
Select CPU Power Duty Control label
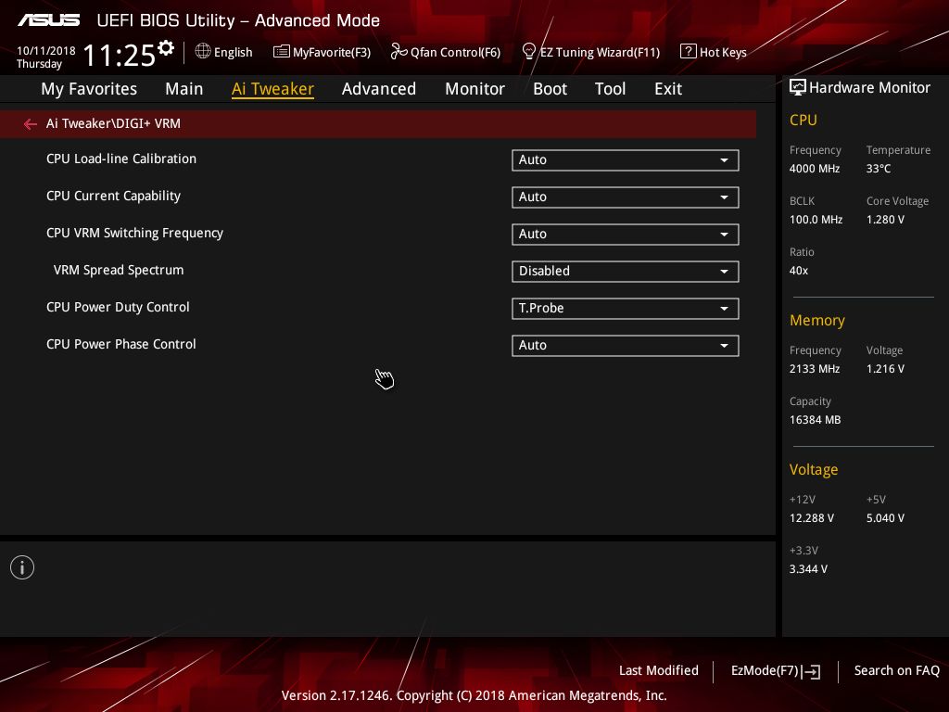click(118, 307)
